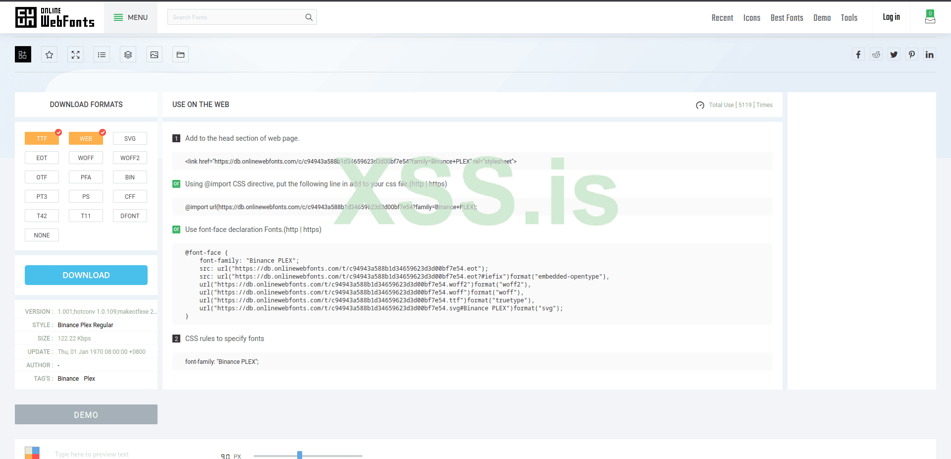Click the Log in link
Image resolution: width=951 pixels, height=459 pixels.
pyautogui.click(x=891, y=17)
